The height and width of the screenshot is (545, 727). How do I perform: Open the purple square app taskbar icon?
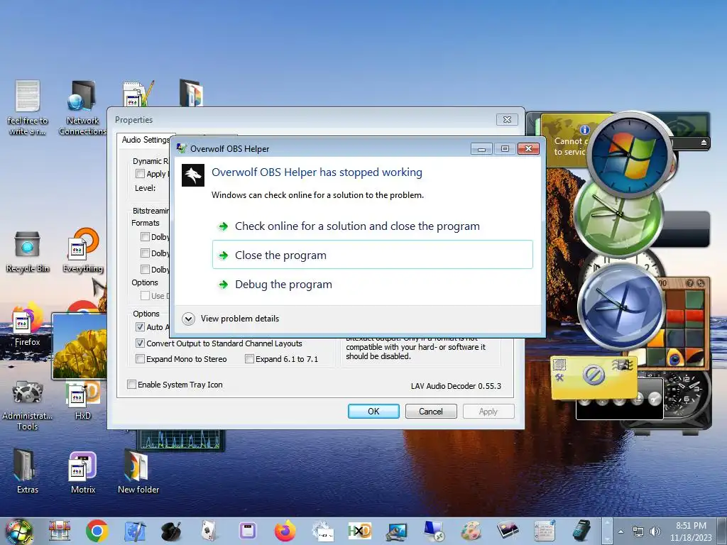[x=247, y=531]
